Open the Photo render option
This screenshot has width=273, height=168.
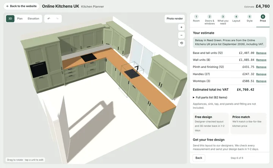175,18
